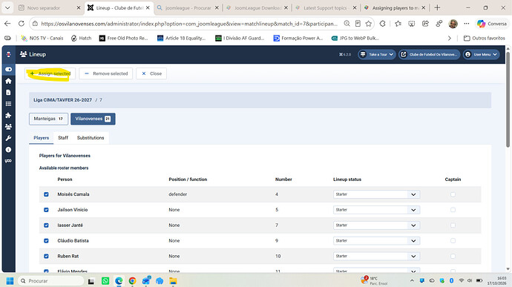Screen dimensions: 512x287
Task: Go back with the browser back arrow
Action: 7,24
